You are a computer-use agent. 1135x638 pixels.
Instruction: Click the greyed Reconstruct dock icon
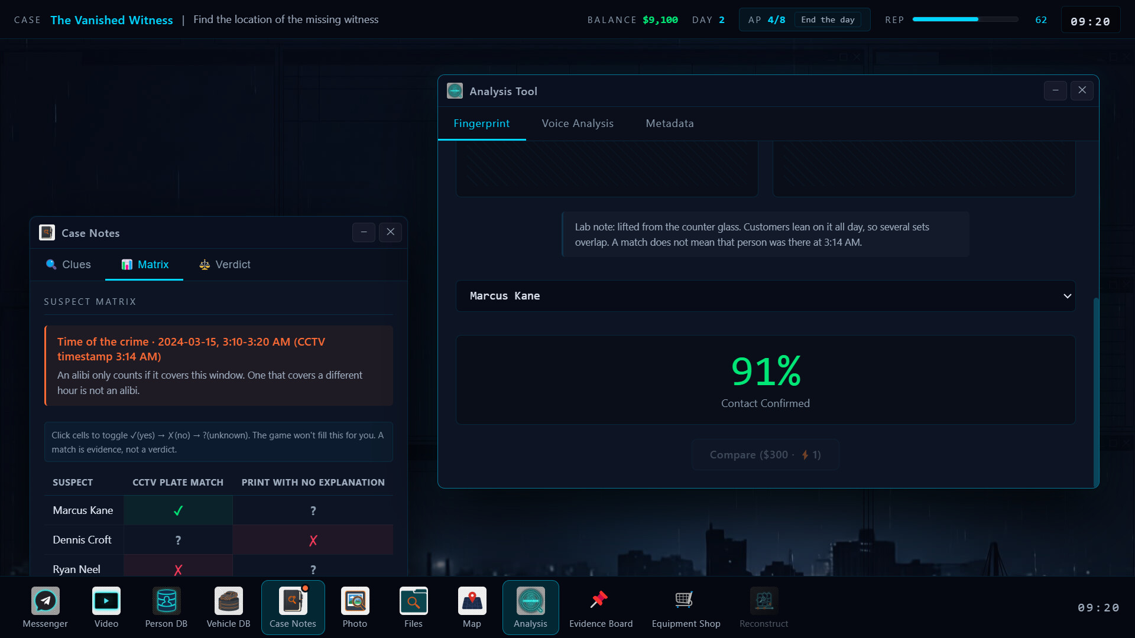[764, 607]
